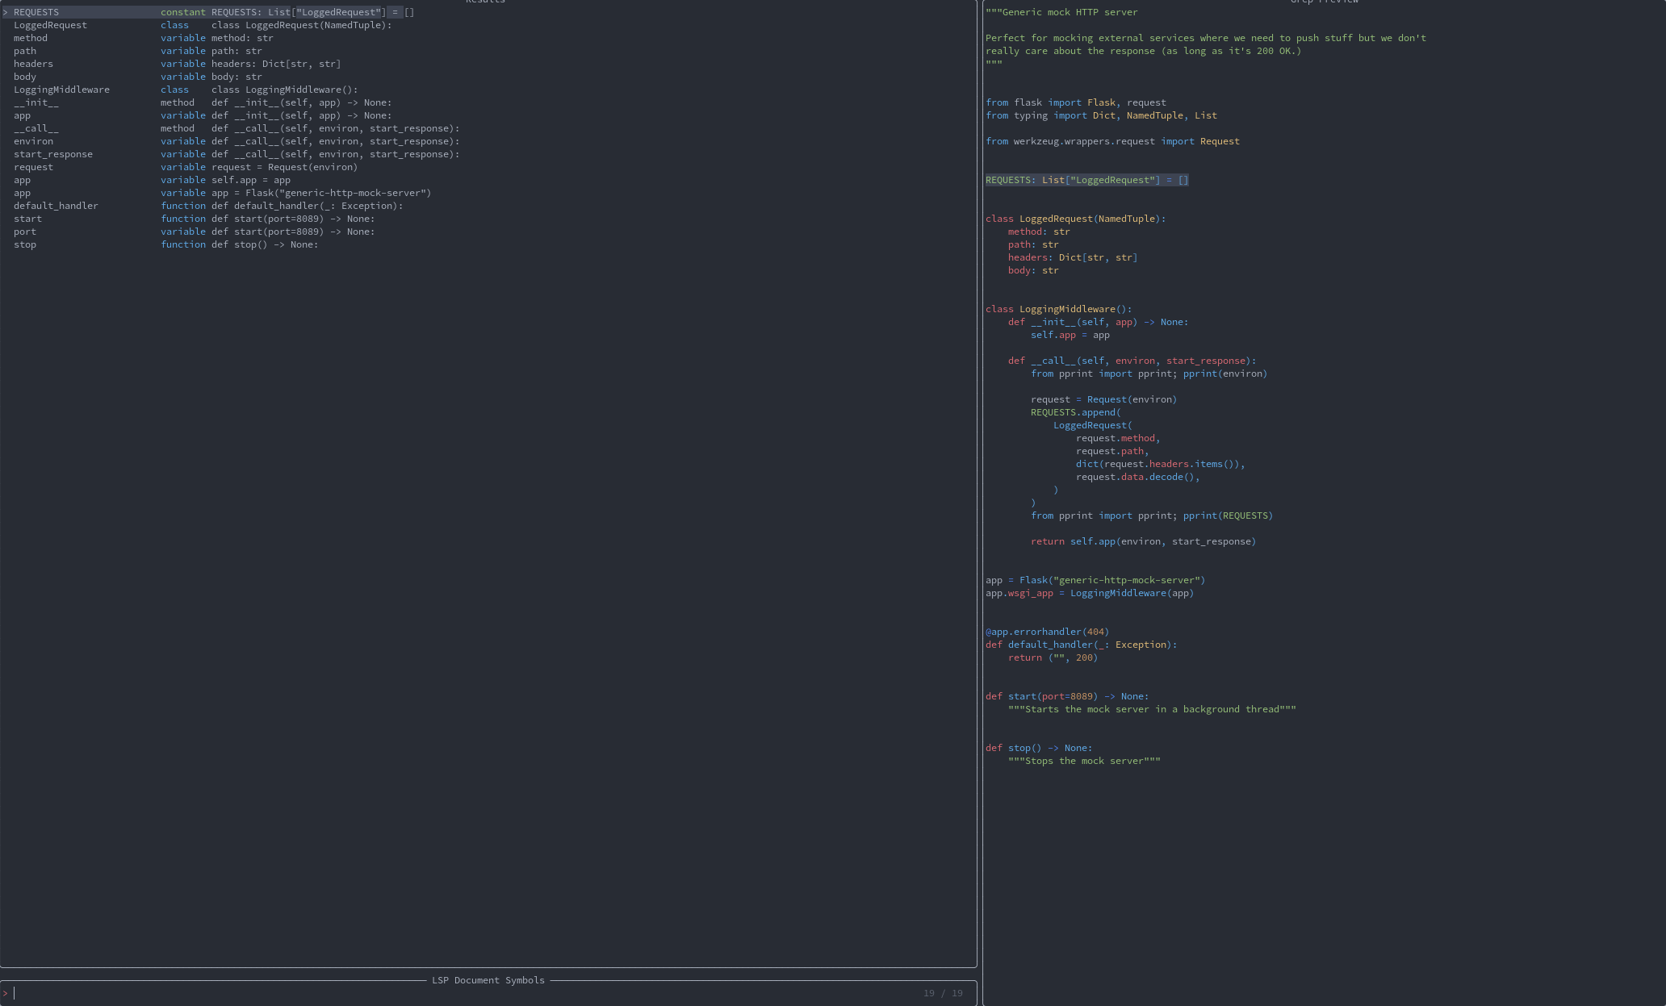The height and width of the screenshot is (1006, 1666).
Task: Click the Flask import line in preview
Action: click(x=1075, y=102)
